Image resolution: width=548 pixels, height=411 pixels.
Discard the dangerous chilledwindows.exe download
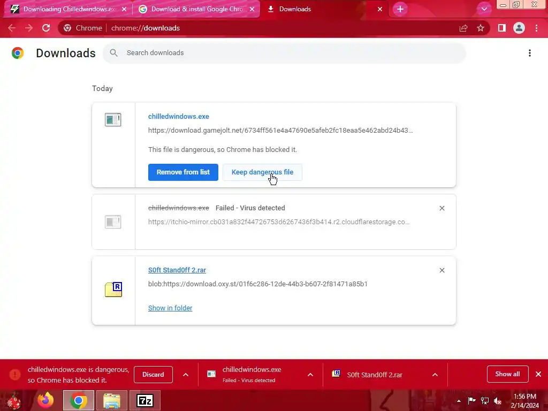pyautogui.click(x=153, y=375)
